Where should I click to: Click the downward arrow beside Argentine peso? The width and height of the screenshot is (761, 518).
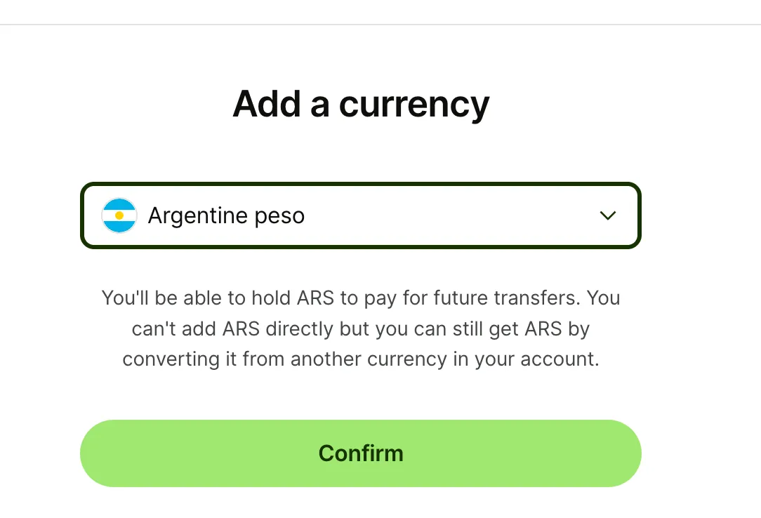tap(608, 215)
